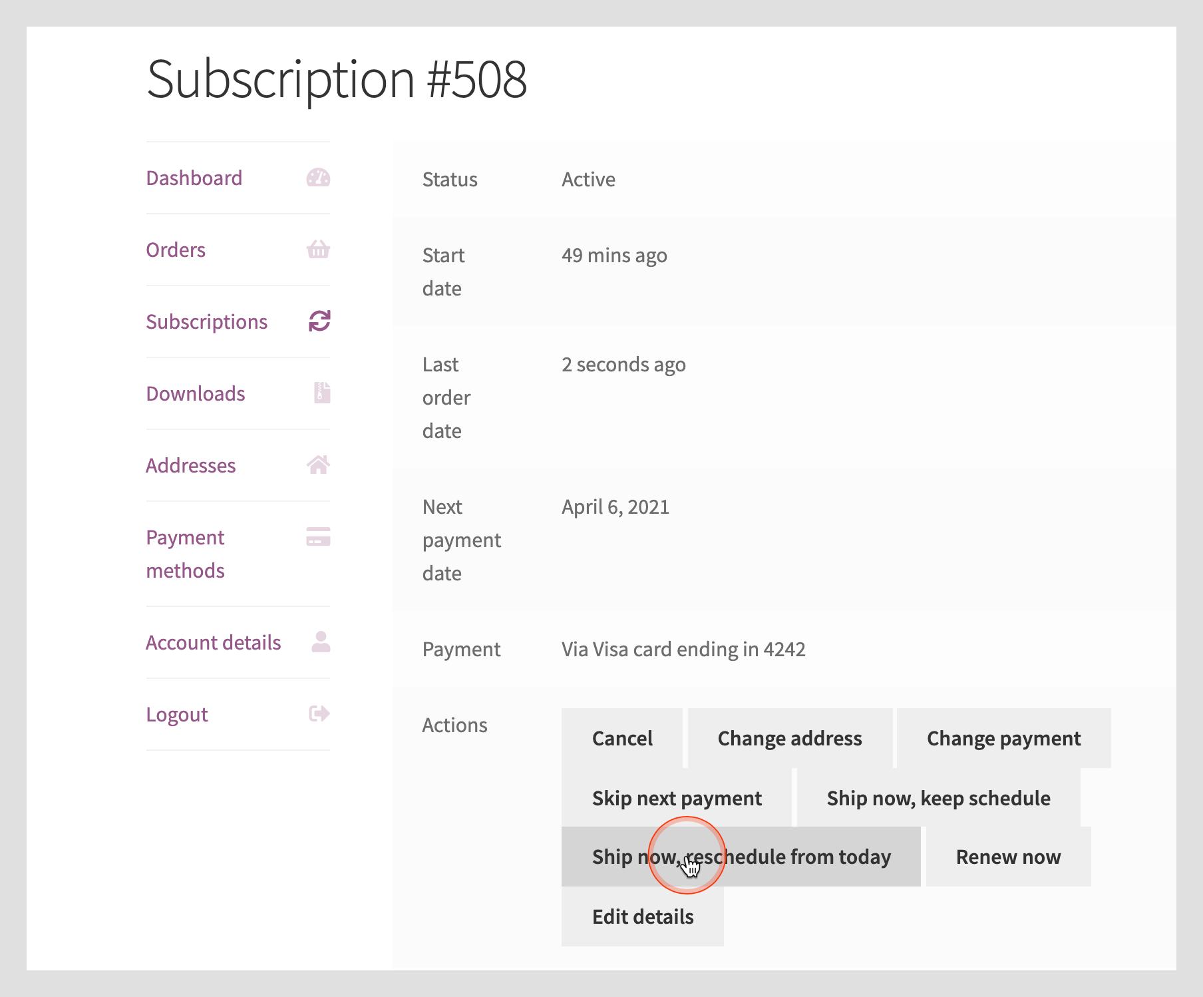Open the Addresses link
Screen dimensions: 1203x997
click(x=191, y=466)
